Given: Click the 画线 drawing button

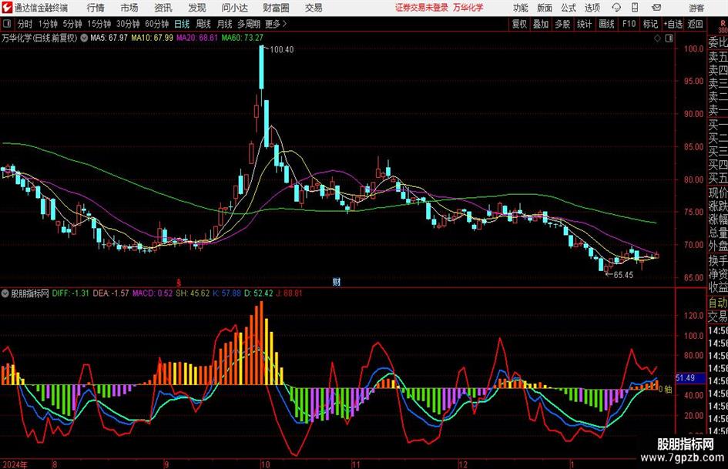Looking at the screenshot, I should (606, 24).
